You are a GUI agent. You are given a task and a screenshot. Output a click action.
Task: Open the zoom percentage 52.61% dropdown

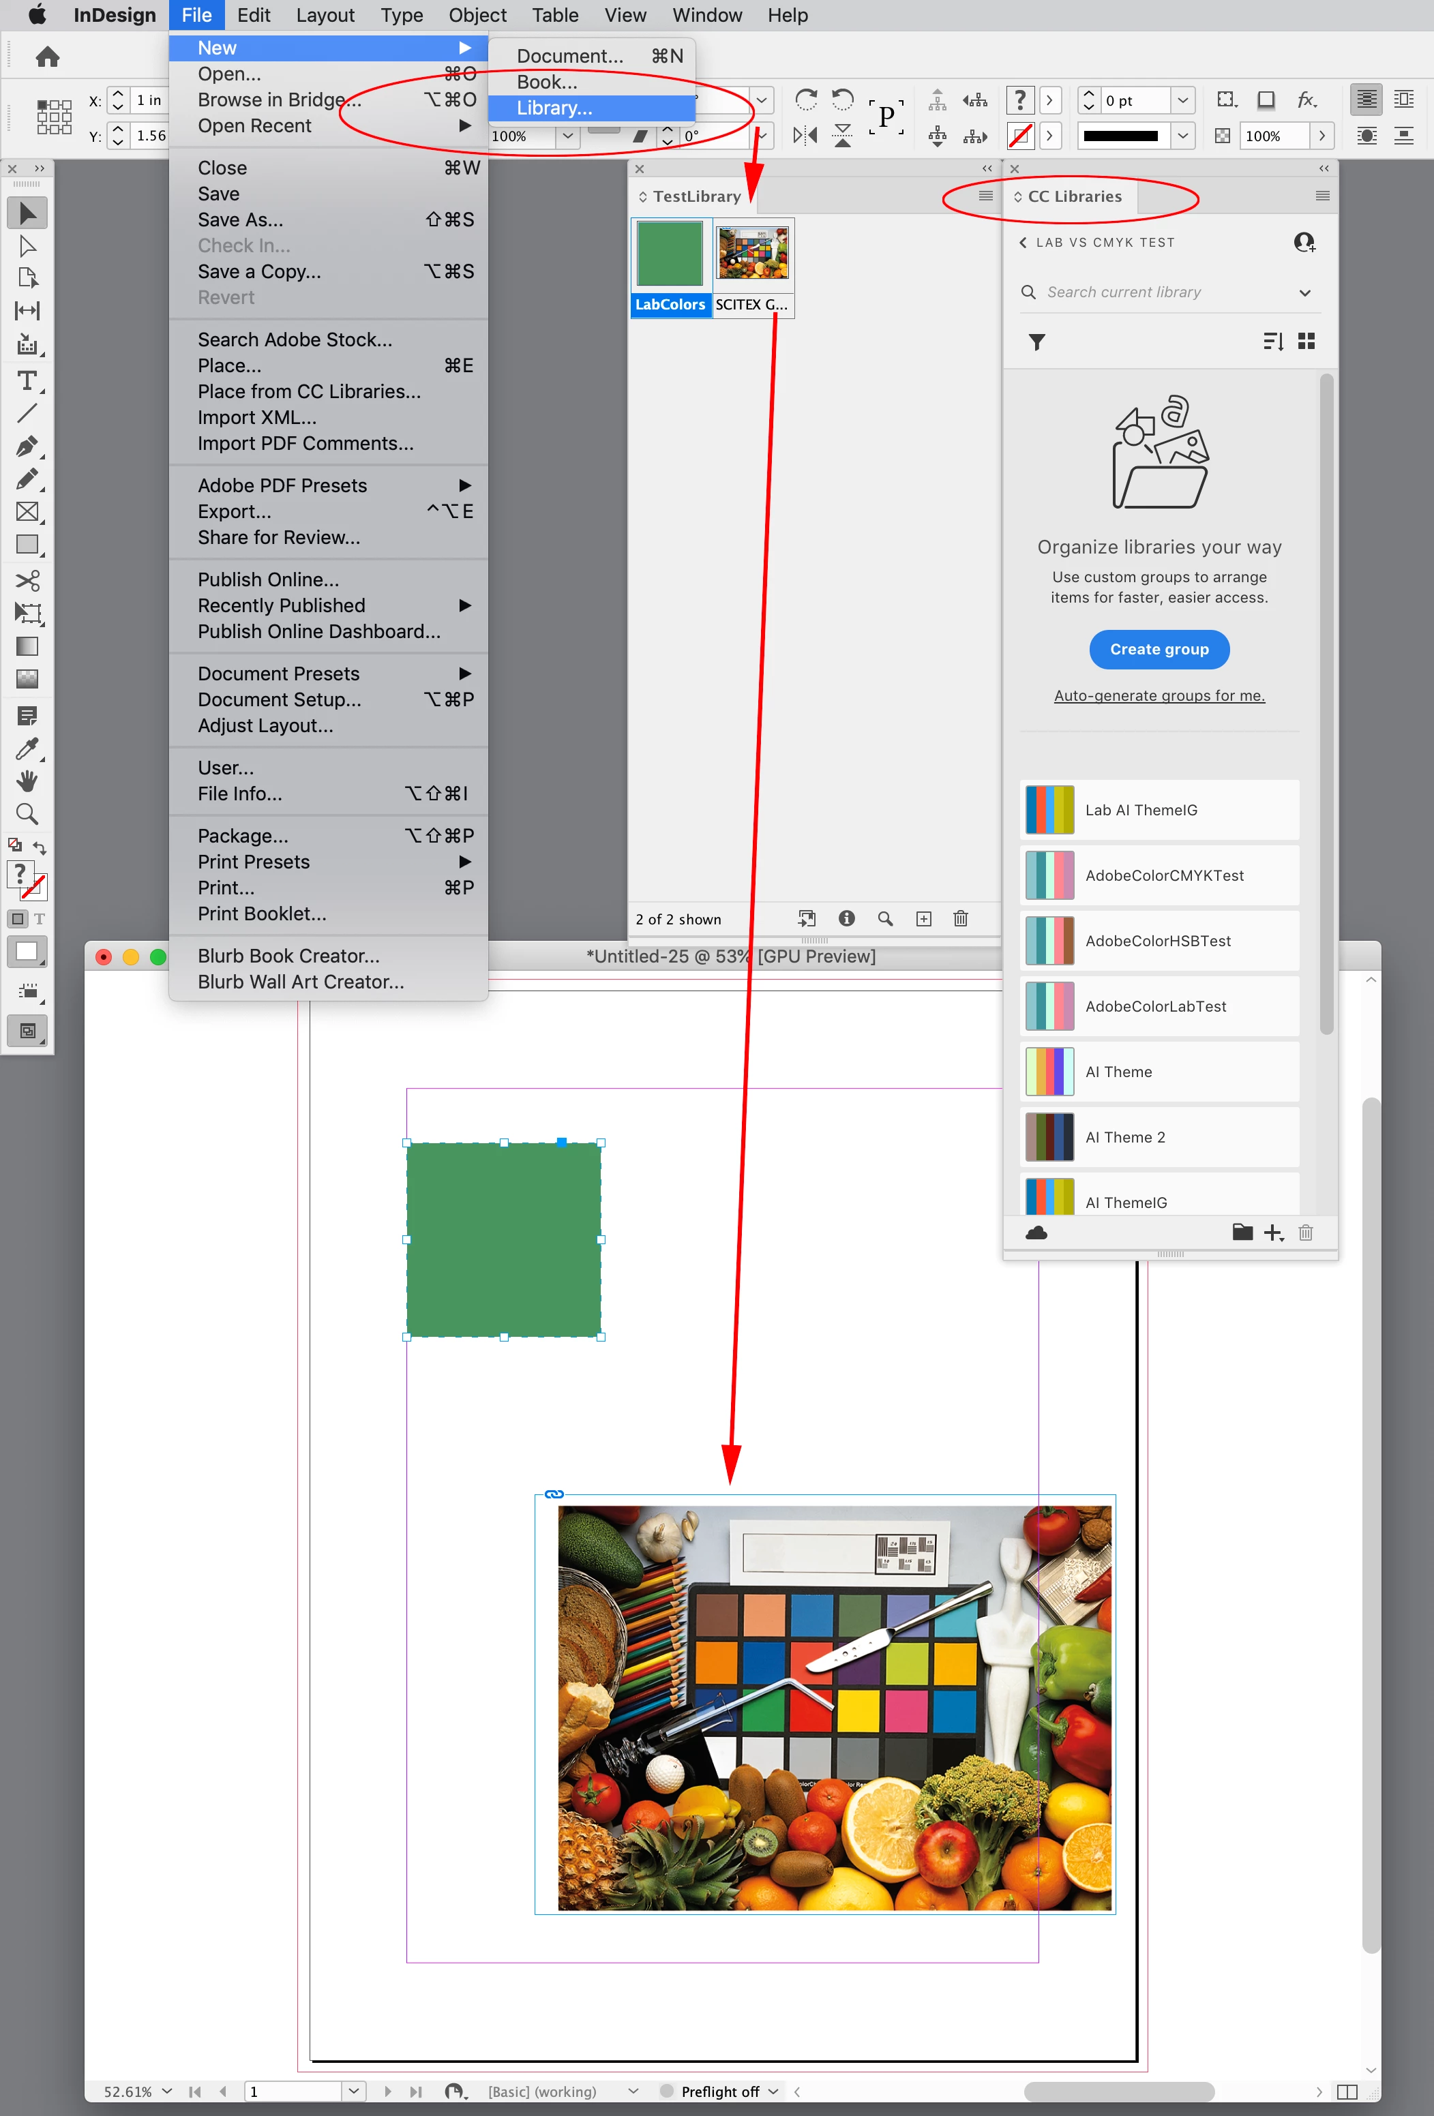coord(166,2091)
